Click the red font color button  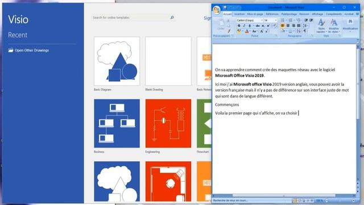point(247,31)
